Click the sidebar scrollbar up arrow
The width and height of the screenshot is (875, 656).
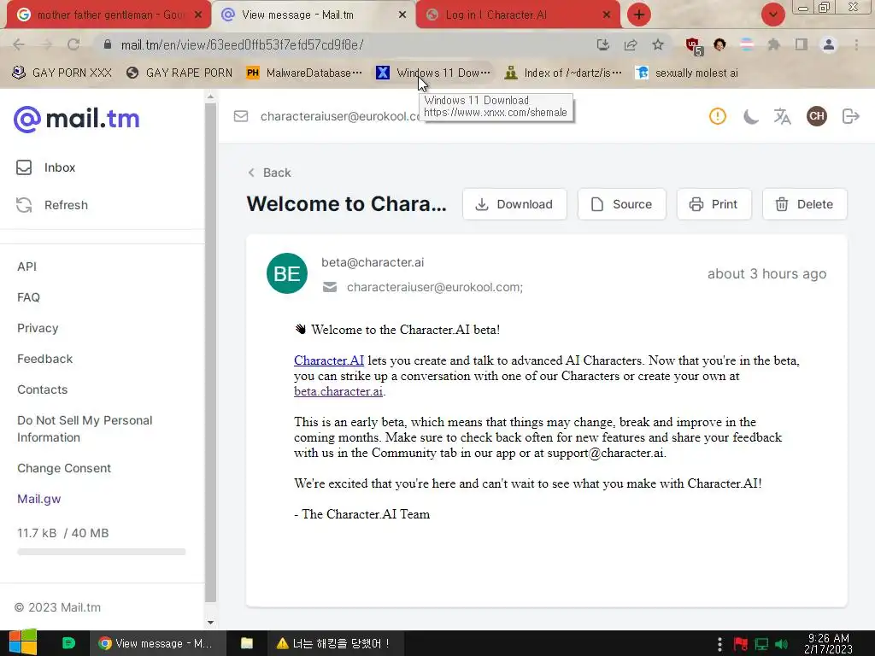tap(210, 97)
